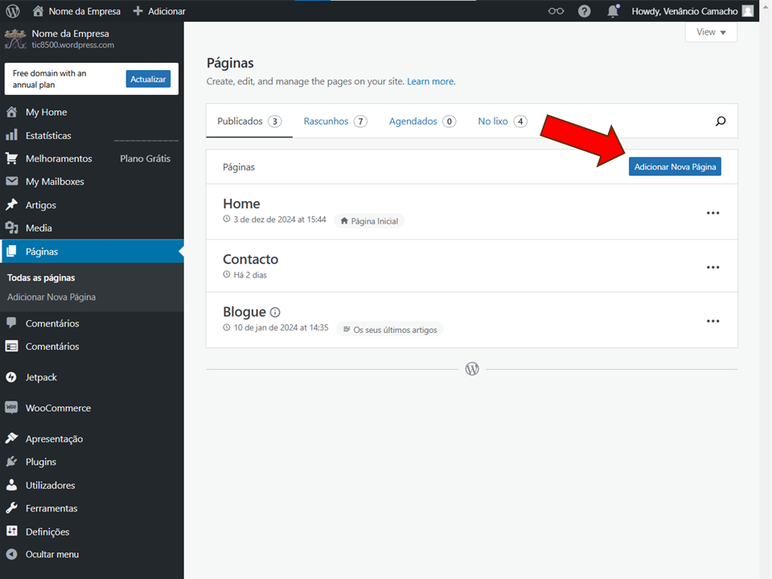Click the search magnifier icon in pages list
Screen dimensions: 772x579
click(721, 121)
